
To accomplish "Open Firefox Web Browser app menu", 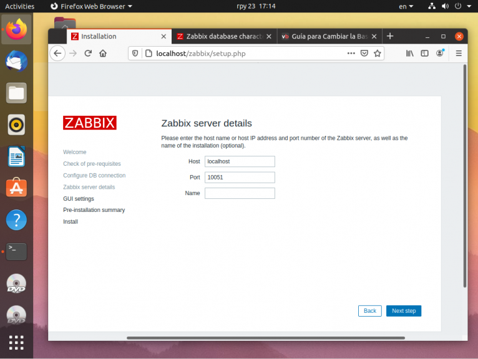I will 91,6.
